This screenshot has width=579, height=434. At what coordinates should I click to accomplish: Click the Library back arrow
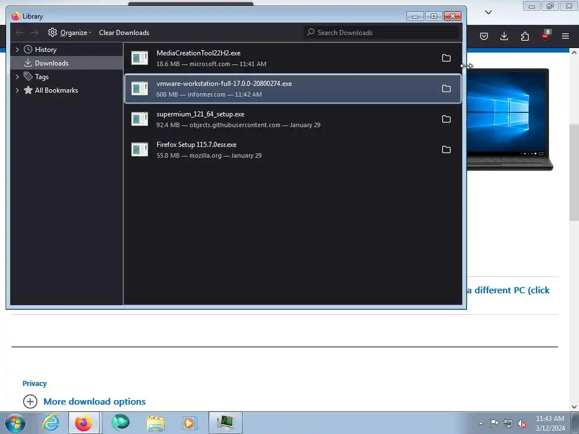pos(20,33)
